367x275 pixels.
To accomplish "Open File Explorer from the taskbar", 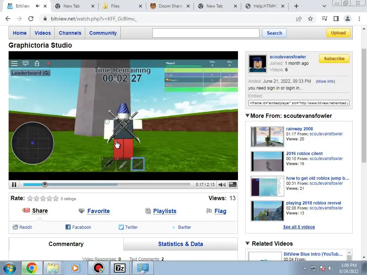I will click(x=52, y=268).
